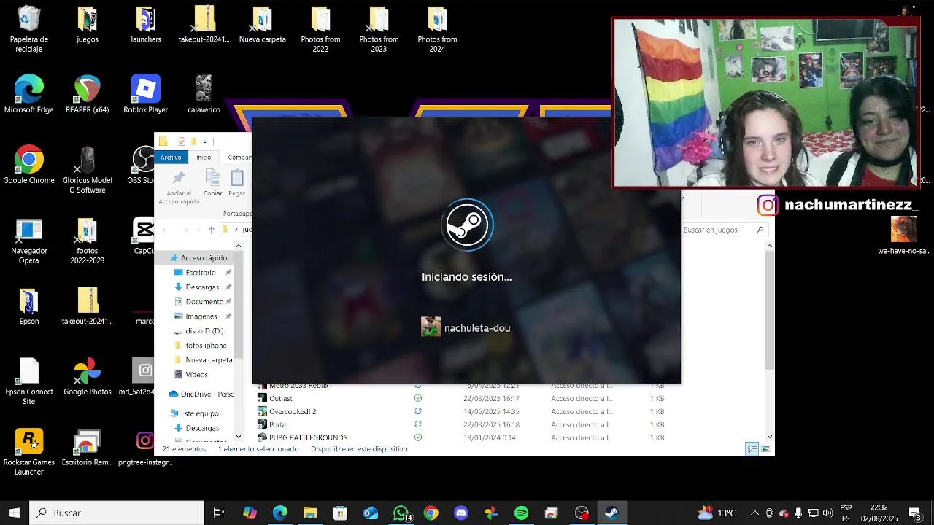Click the navigation pane scroll-up arrow

click(238, 247)
